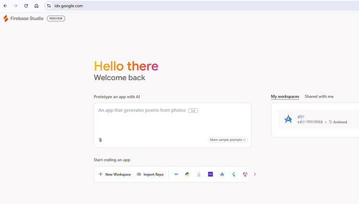The image size is (359, 204).
Task: View site information icon in address bar
Action: [49, 6]
